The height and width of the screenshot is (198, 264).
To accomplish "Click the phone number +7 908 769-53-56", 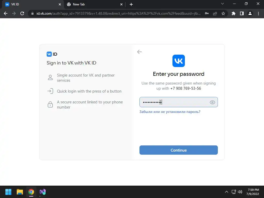I will [186, 88].
